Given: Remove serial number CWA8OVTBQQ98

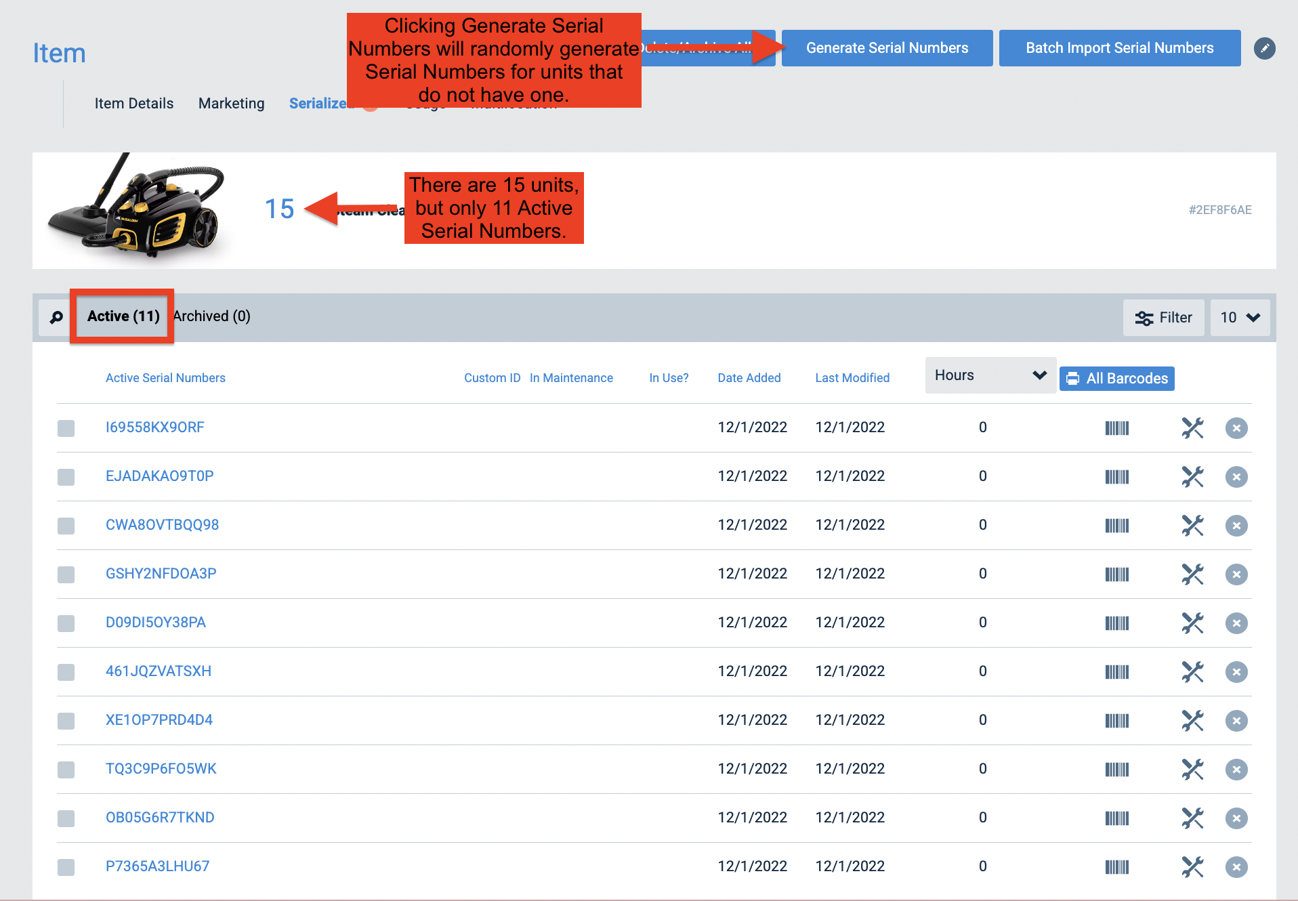Looking at the screenshot, I should [1236, 525].
